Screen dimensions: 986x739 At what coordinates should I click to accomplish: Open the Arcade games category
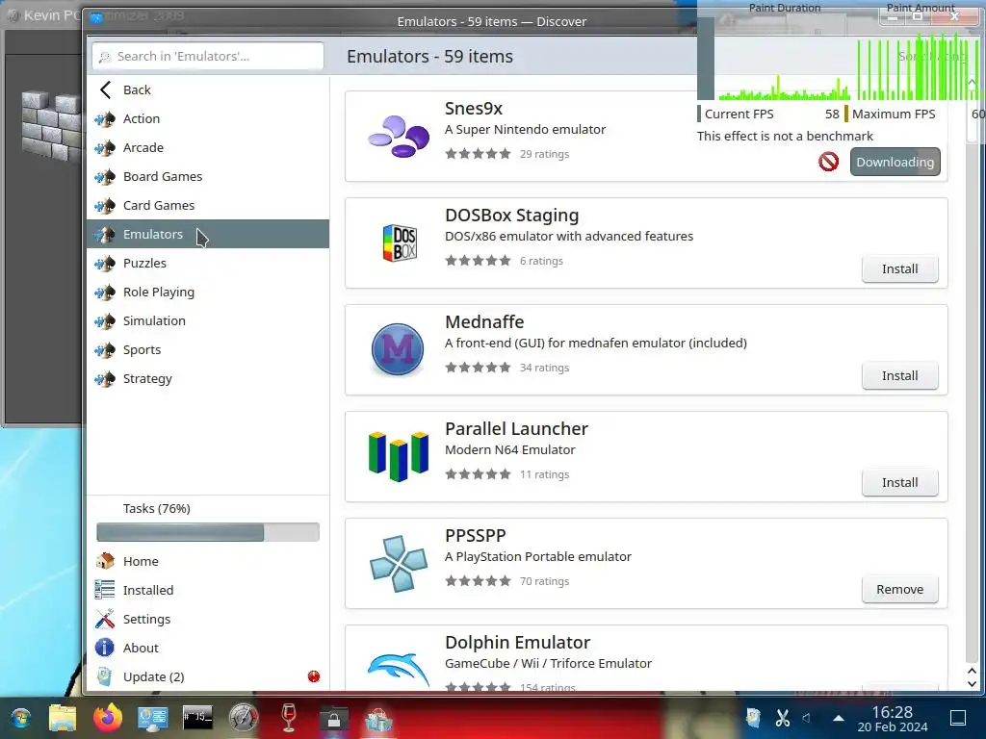[208, 147]
